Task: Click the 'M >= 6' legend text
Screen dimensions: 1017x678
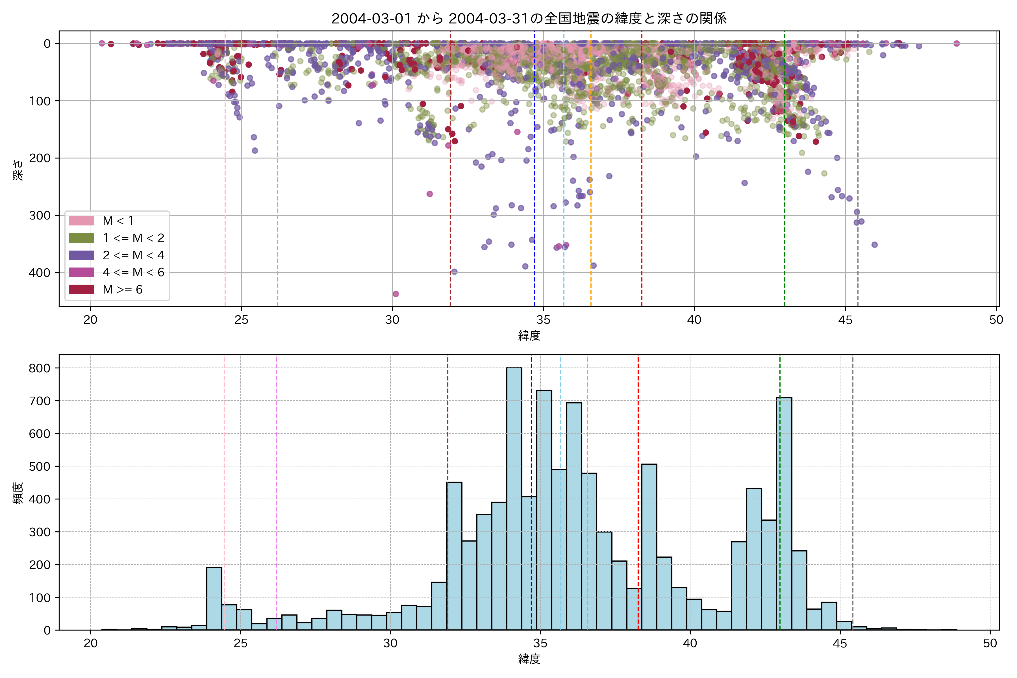Action: click(122, 290)
